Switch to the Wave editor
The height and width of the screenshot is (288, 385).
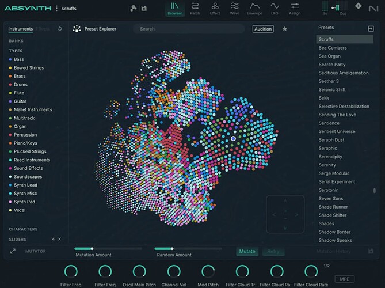235,9
